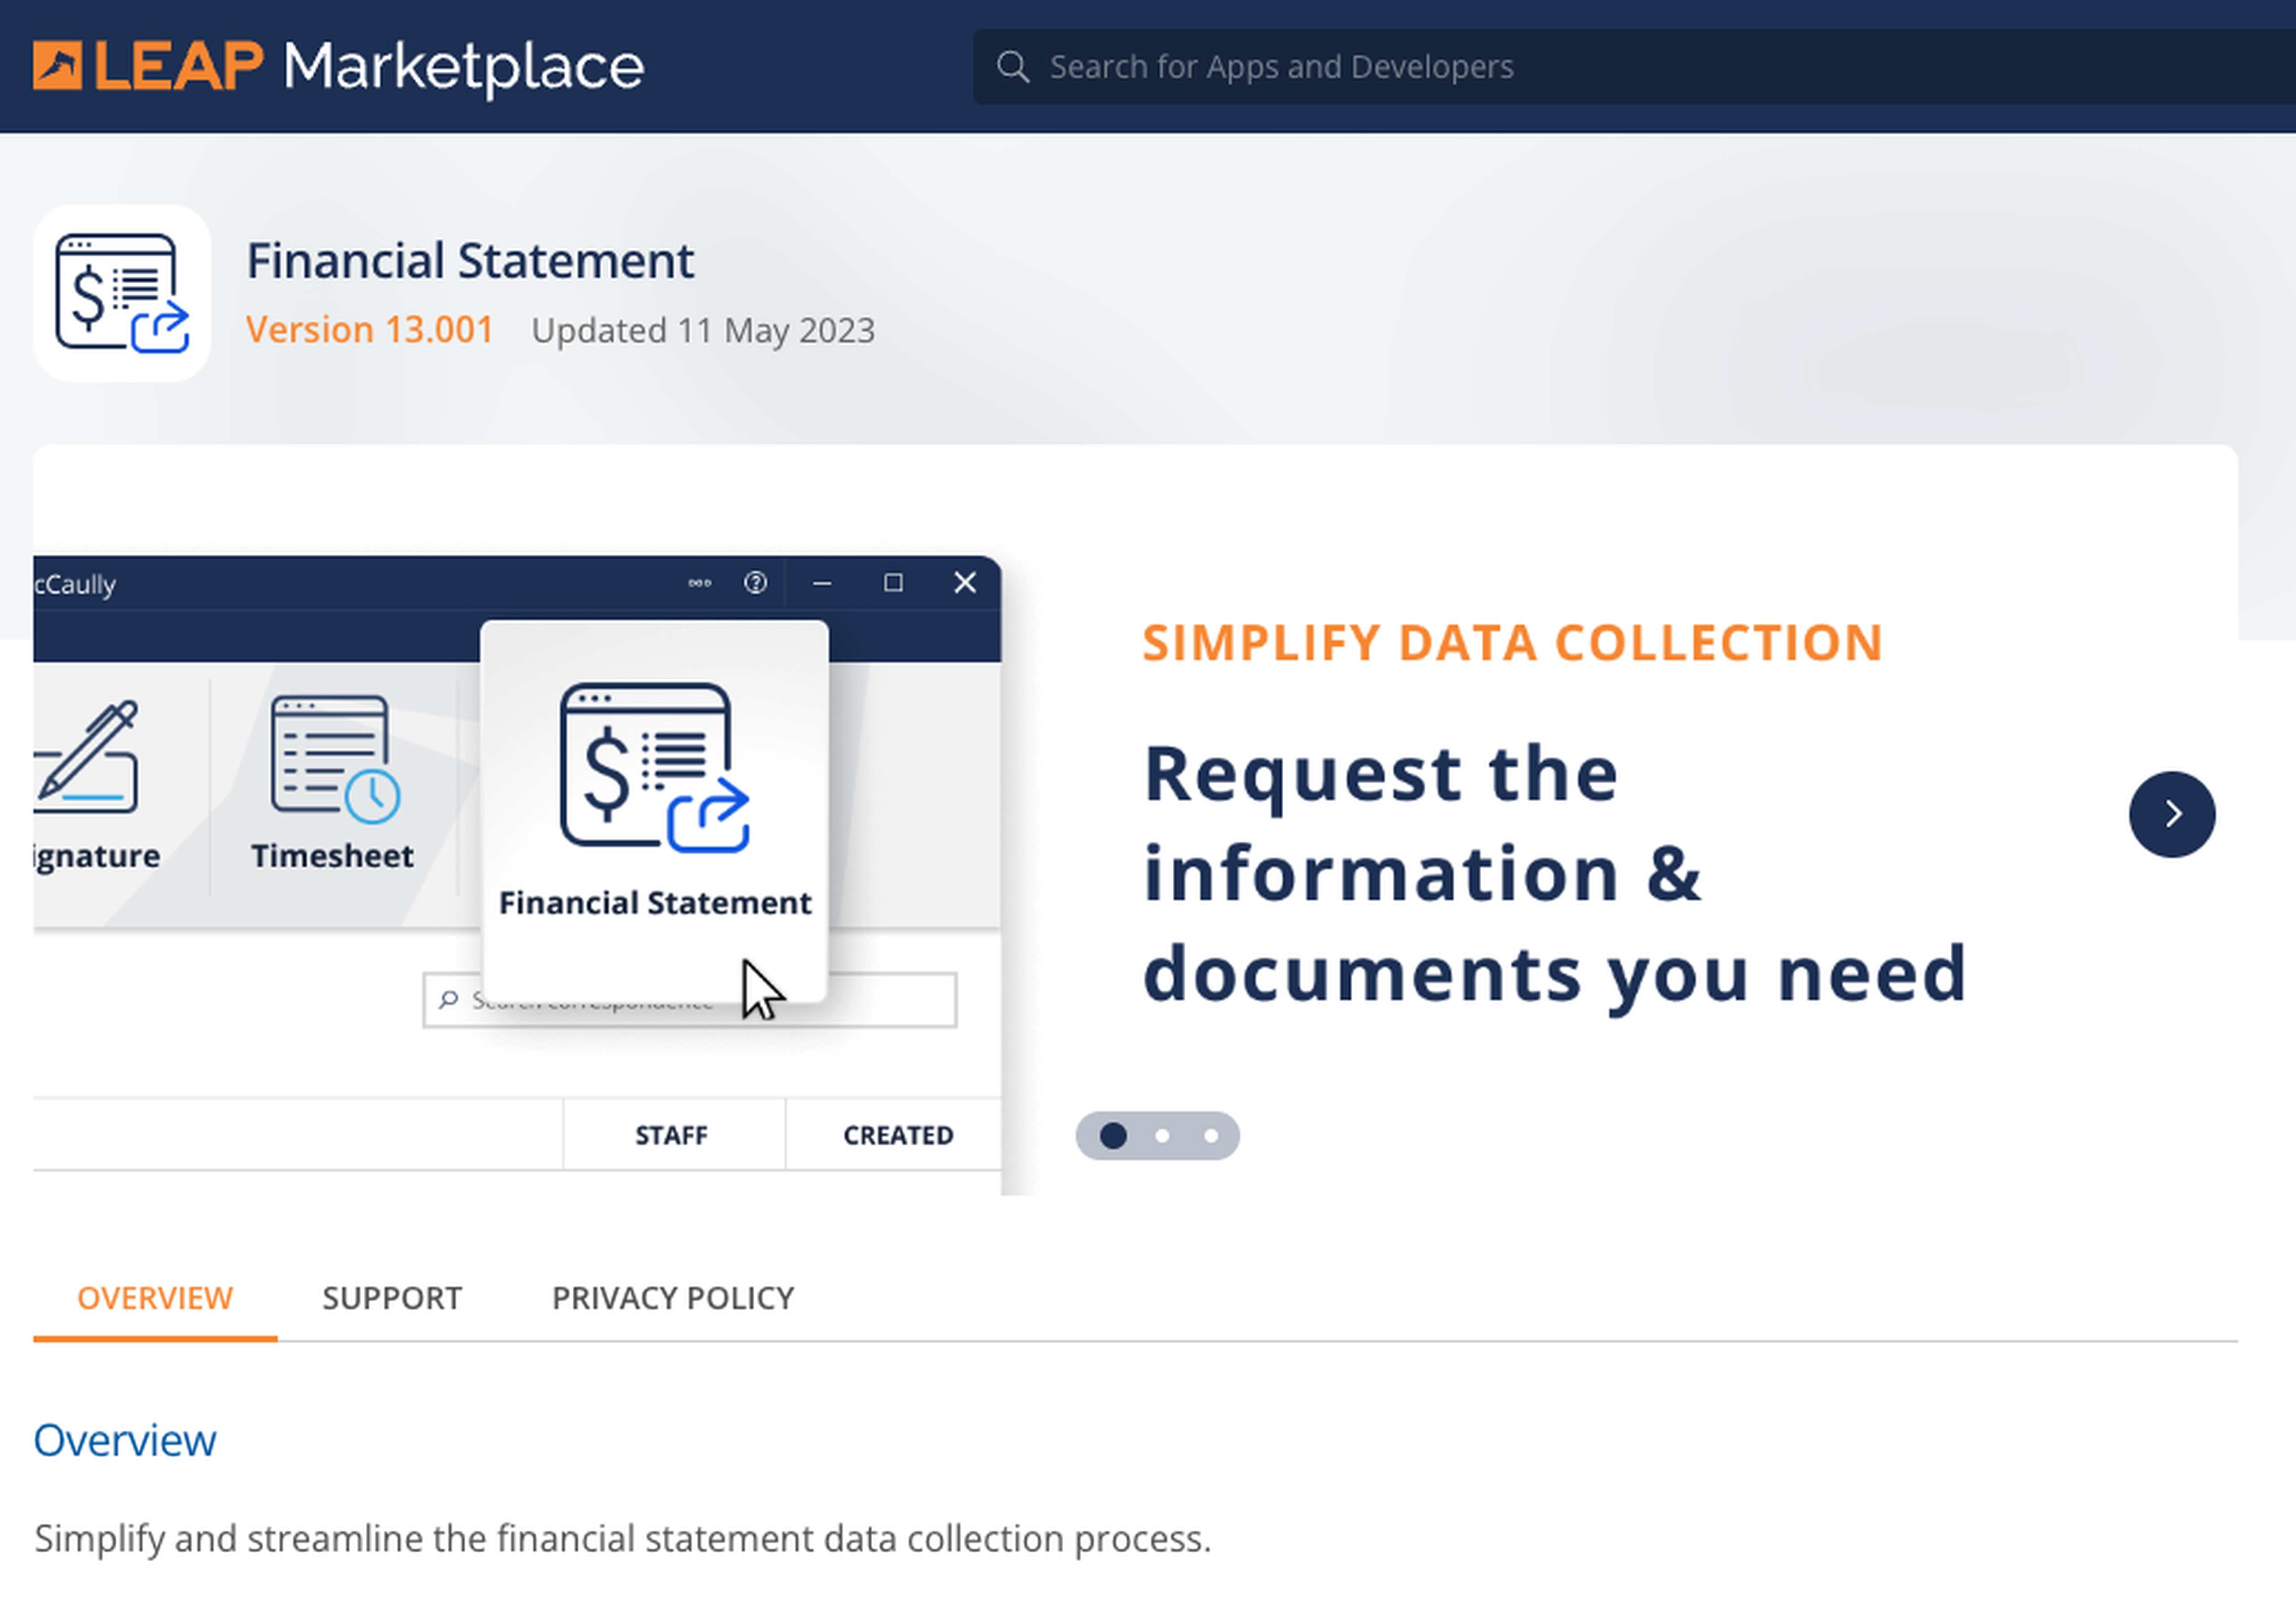Click the Updated 11 May 2023 text

[x=703, y=330]
